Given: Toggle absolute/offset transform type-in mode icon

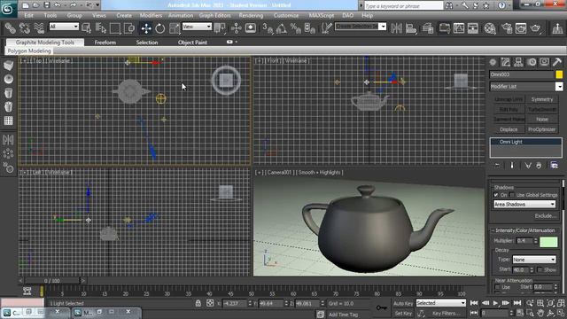Looking at the screenshot, I should (x=210, y=303).
